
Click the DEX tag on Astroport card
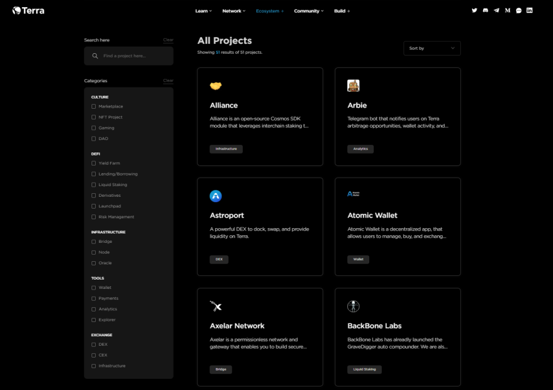point(219,259)
